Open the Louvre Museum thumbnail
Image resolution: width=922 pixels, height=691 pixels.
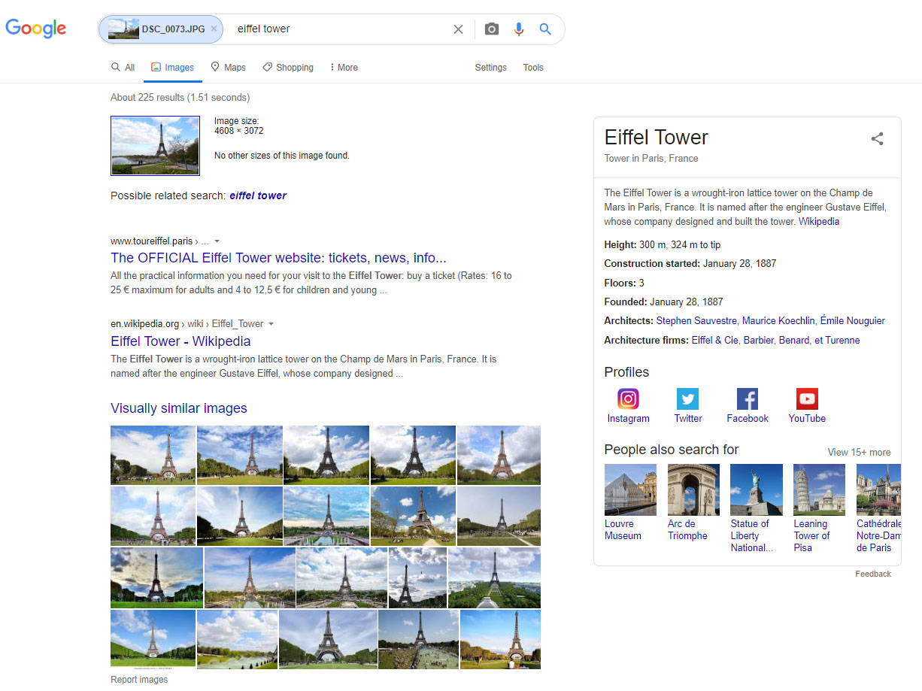(x=630, y=489)
